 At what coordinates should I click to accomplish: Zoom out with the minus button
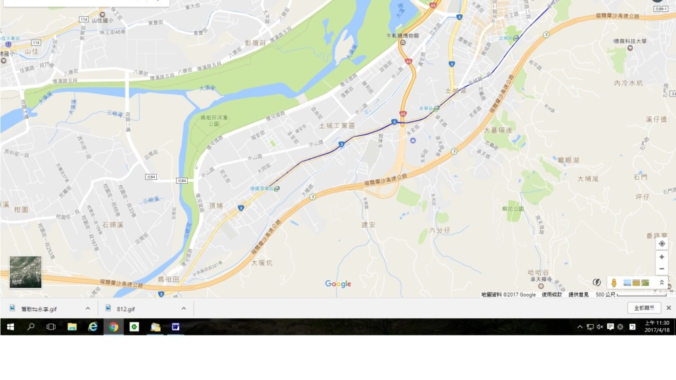662,268
